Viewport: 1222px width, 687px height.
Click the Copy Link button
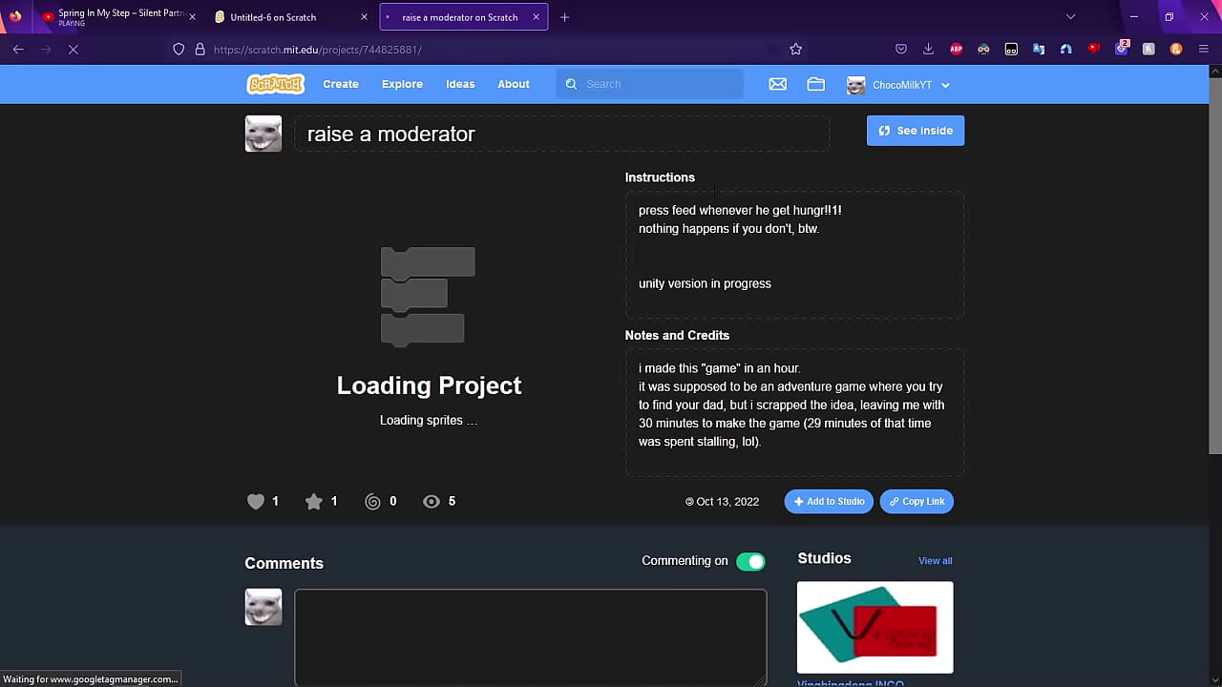(916, 501)
